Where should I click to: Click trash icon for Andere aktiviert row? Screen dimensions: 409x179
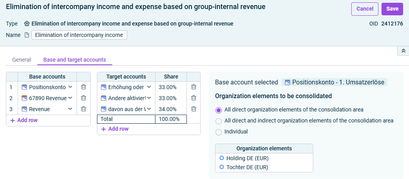[194, 98]
